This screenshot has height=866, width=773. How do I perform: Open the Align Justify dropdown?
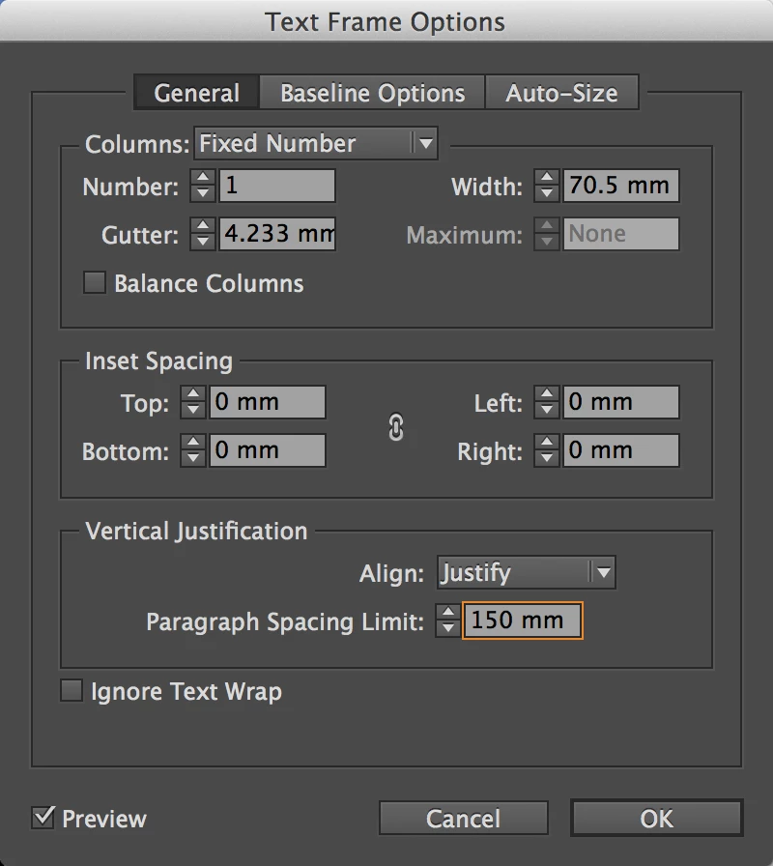[x=527, y=573]
